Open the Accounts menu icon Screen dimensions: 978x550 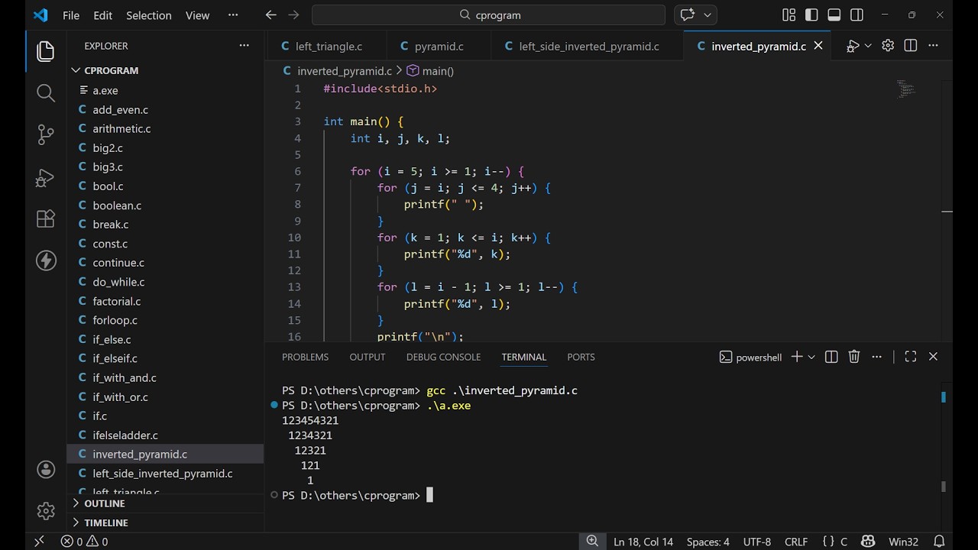tap(46, 469)
